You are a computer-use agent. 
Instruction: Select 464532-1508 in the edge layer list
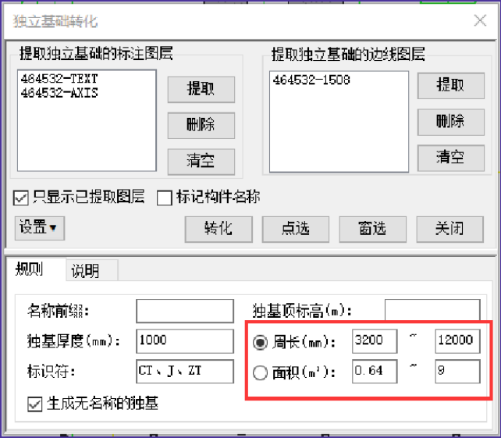pyautogui.click(x=311, y=80)
